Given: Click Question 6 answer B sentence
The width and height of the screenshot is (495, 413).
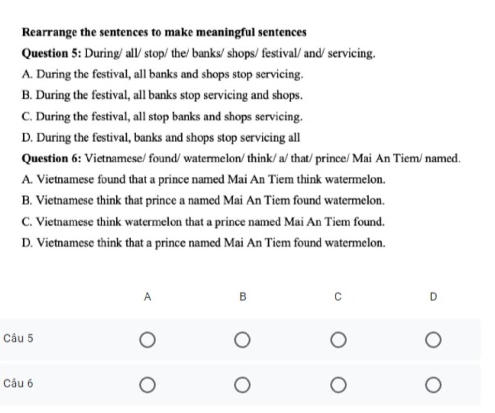Looking at the screenshot, I should [x=204, y=201].
